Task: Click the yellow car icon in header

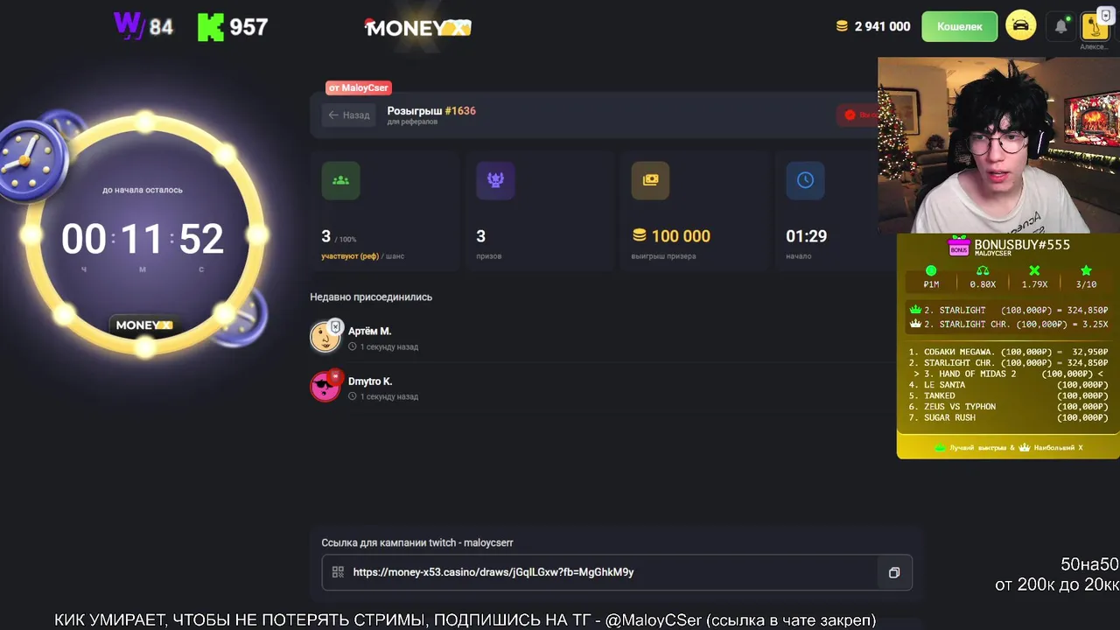Action: tap(1021, 25)
